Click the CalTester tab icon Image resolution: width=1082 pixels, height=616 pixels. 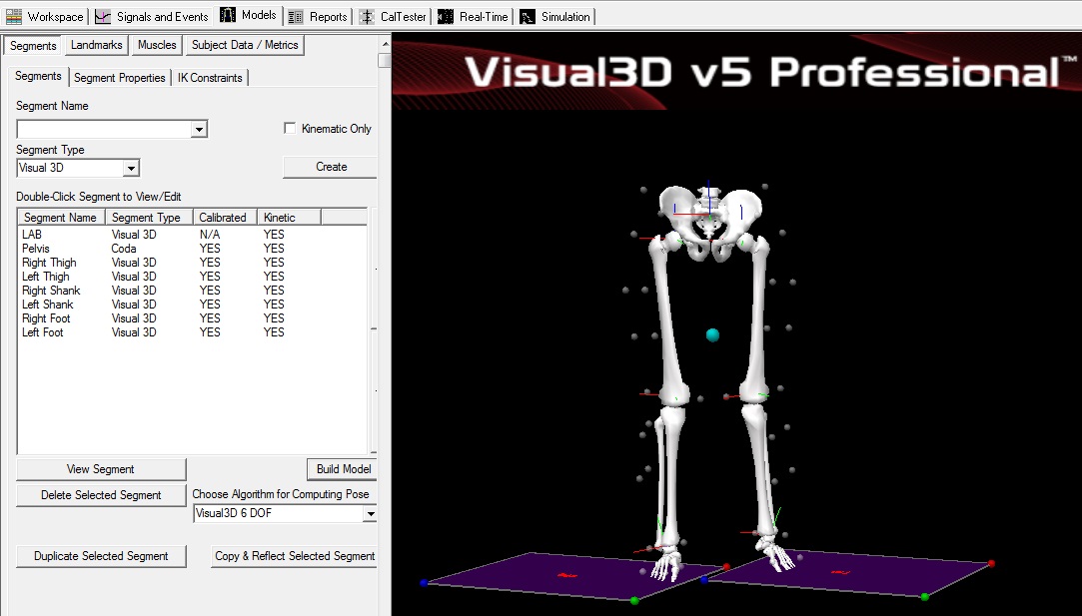(368, 17)
